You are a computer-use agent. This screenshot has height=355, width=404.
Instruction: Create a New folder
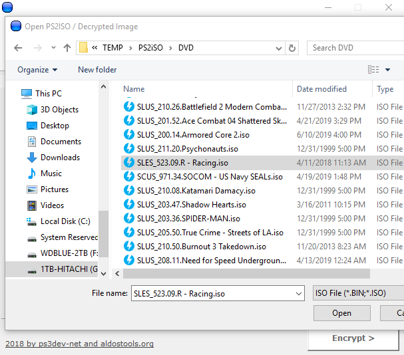coord(97,70)
